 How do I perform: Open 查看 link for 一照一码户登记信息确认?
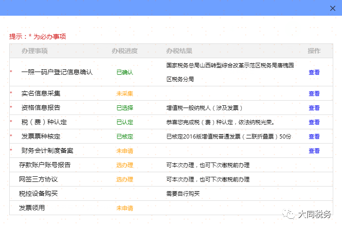click(314, 72)
